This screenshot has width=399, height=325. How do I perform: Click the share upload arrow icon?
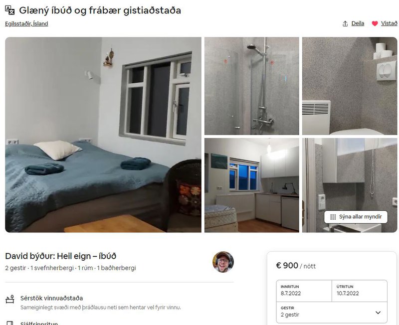[345, 23]
